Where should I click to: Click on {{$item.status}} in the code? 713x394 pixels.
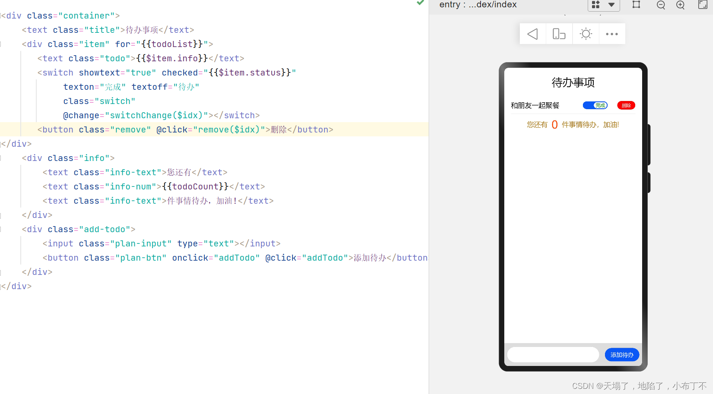click(250, 72)
